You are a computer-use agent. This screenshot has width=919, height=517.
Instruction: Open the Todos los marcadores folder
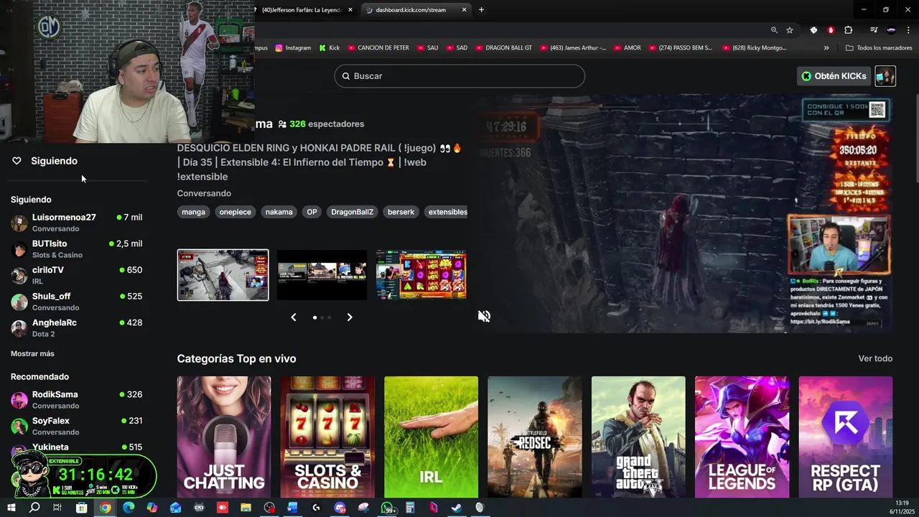879,48
